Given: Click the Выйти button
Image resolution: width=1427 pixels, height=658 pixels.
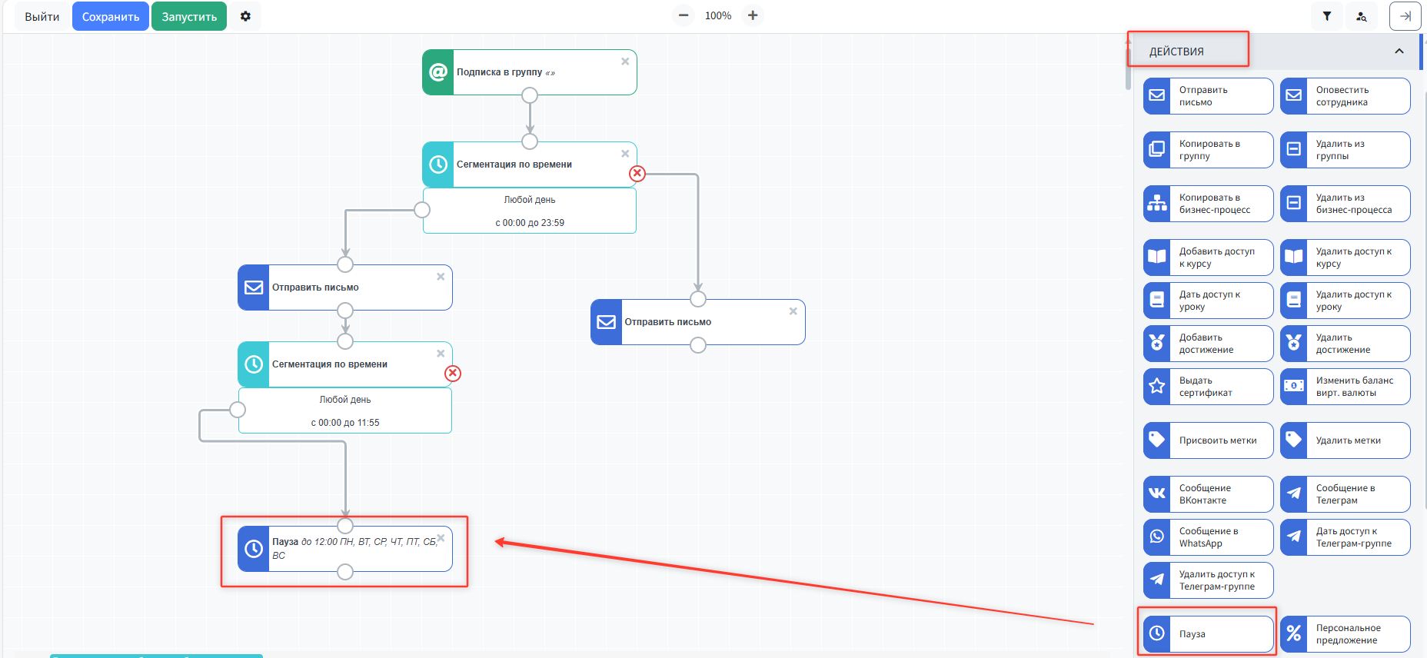Looking at the screenshot, I should pos(42,16).
